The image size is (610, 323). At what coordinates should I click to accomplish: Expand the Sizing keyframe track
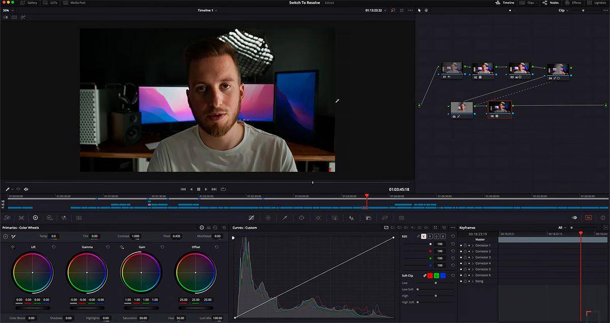[473, 281]
